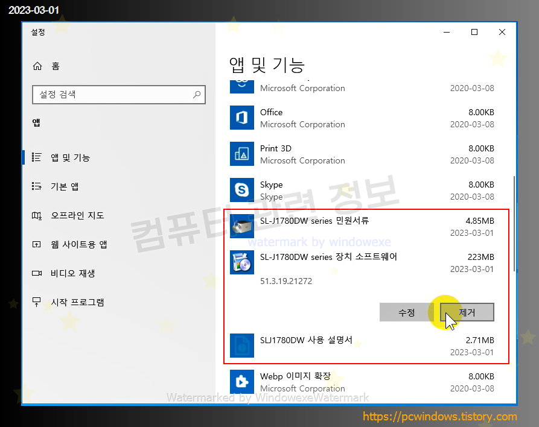Click the 앱 및 기능 list icon
This screenshot has height=427, width=539.
pyautogui.click(x=36, y=157)
